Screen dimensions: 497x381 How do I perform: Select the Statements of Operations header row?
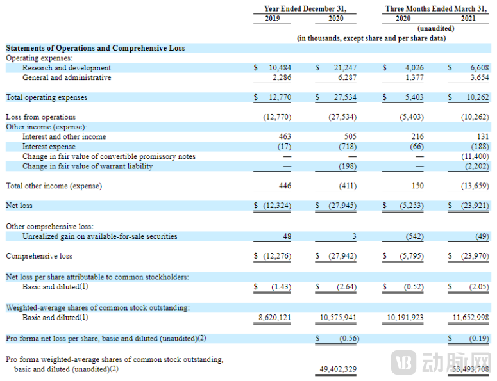tap(95, 48)
